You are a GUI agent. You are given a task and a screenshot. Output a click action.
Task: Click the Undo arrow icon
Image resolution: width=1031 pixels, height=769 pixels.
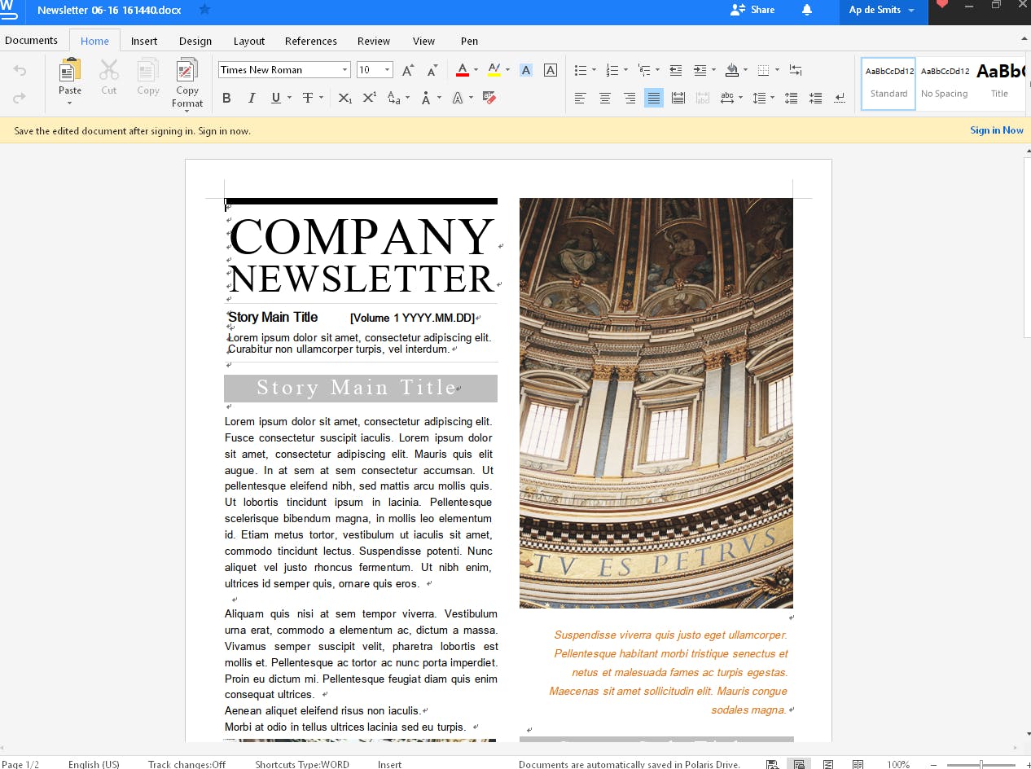coord(20,71)
